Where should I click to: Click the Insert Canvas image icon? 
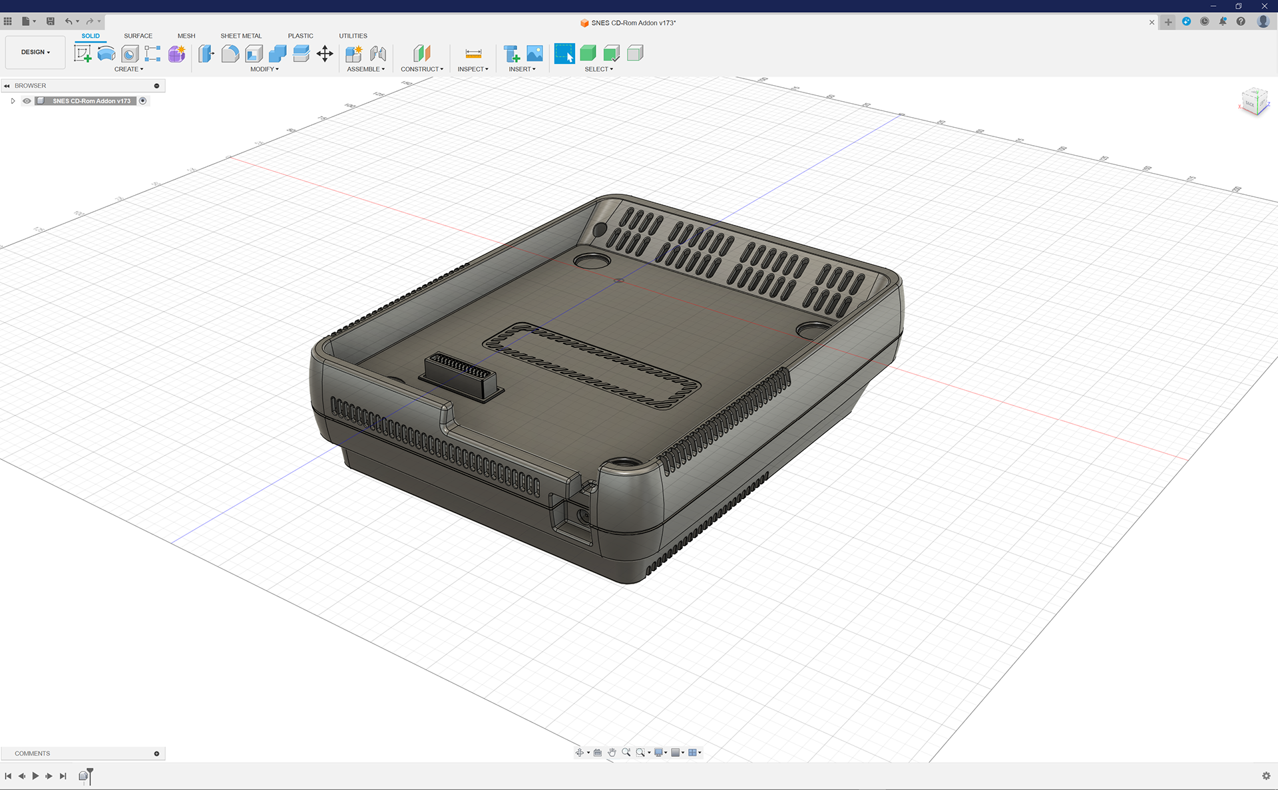pyautogui.click(x=534, y=53)
